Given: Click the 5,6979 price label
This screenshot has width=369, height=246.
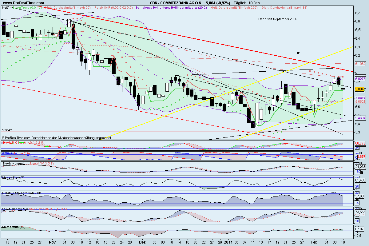Looking at the screenshot, I should click(x=360, y=98).
